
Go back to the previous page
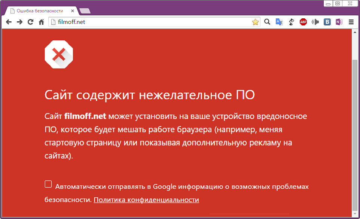click(9, 22)
